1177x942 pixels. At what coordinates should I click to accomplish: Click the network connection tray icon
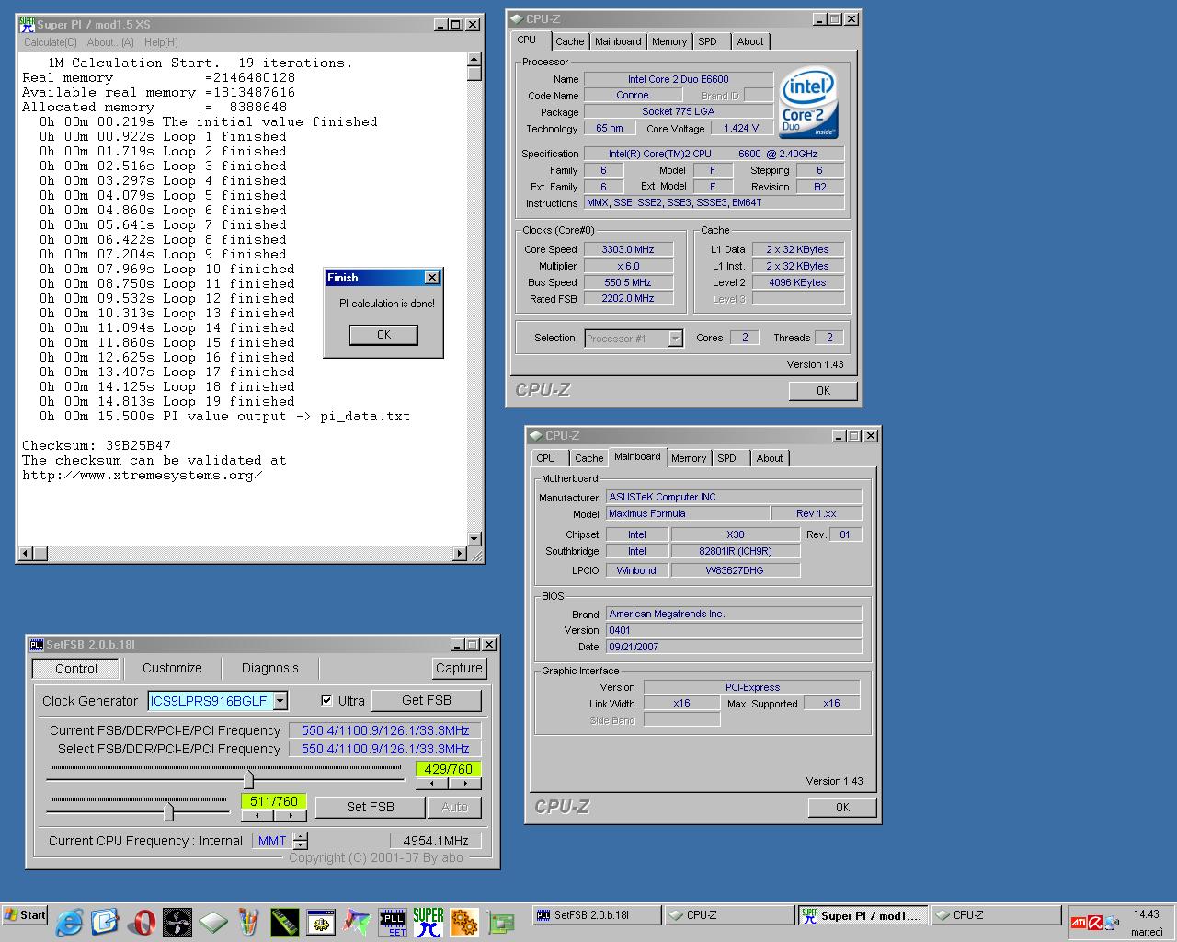click(x=1113, y=921)
